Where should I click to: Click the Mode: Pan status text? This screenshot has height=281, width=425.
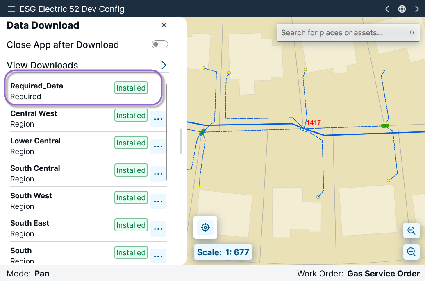pos(28,274)
